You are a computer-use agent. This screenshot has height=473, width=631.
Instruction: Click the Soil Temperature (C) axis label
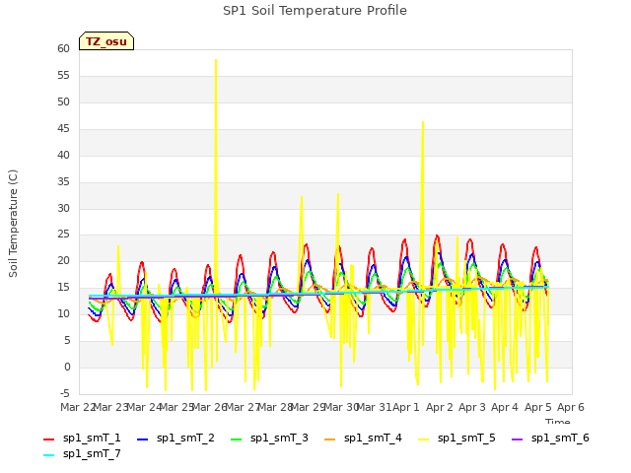(13, 224)
